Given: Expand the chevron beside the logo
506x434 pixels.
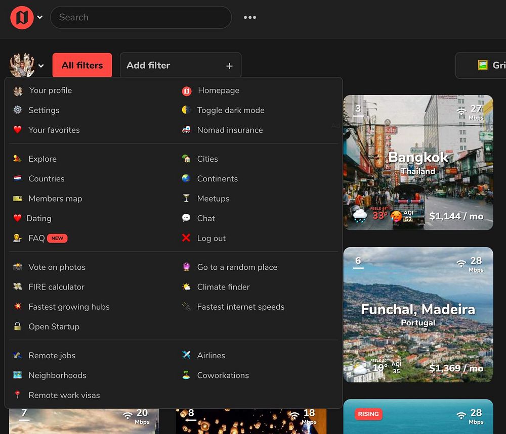Looking at the screenshot, I should 40,17.
